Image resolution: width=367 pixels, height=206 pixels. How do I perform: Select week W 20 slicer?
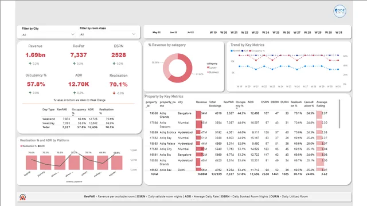(224, 33)
